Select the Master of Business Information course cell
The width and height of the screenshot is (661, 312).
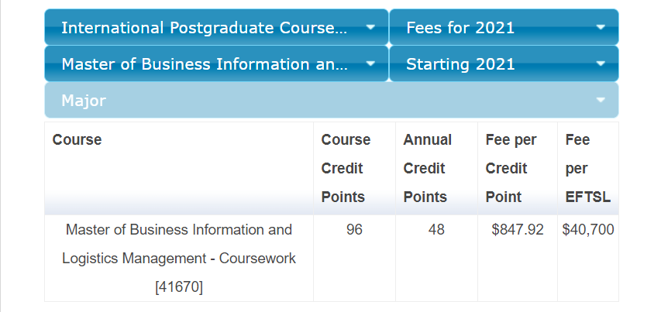coord(179,258)
